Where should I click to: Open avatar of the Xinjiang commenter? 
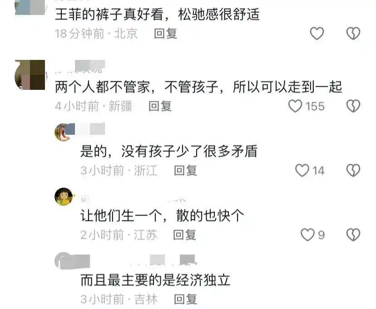(30, 75)
